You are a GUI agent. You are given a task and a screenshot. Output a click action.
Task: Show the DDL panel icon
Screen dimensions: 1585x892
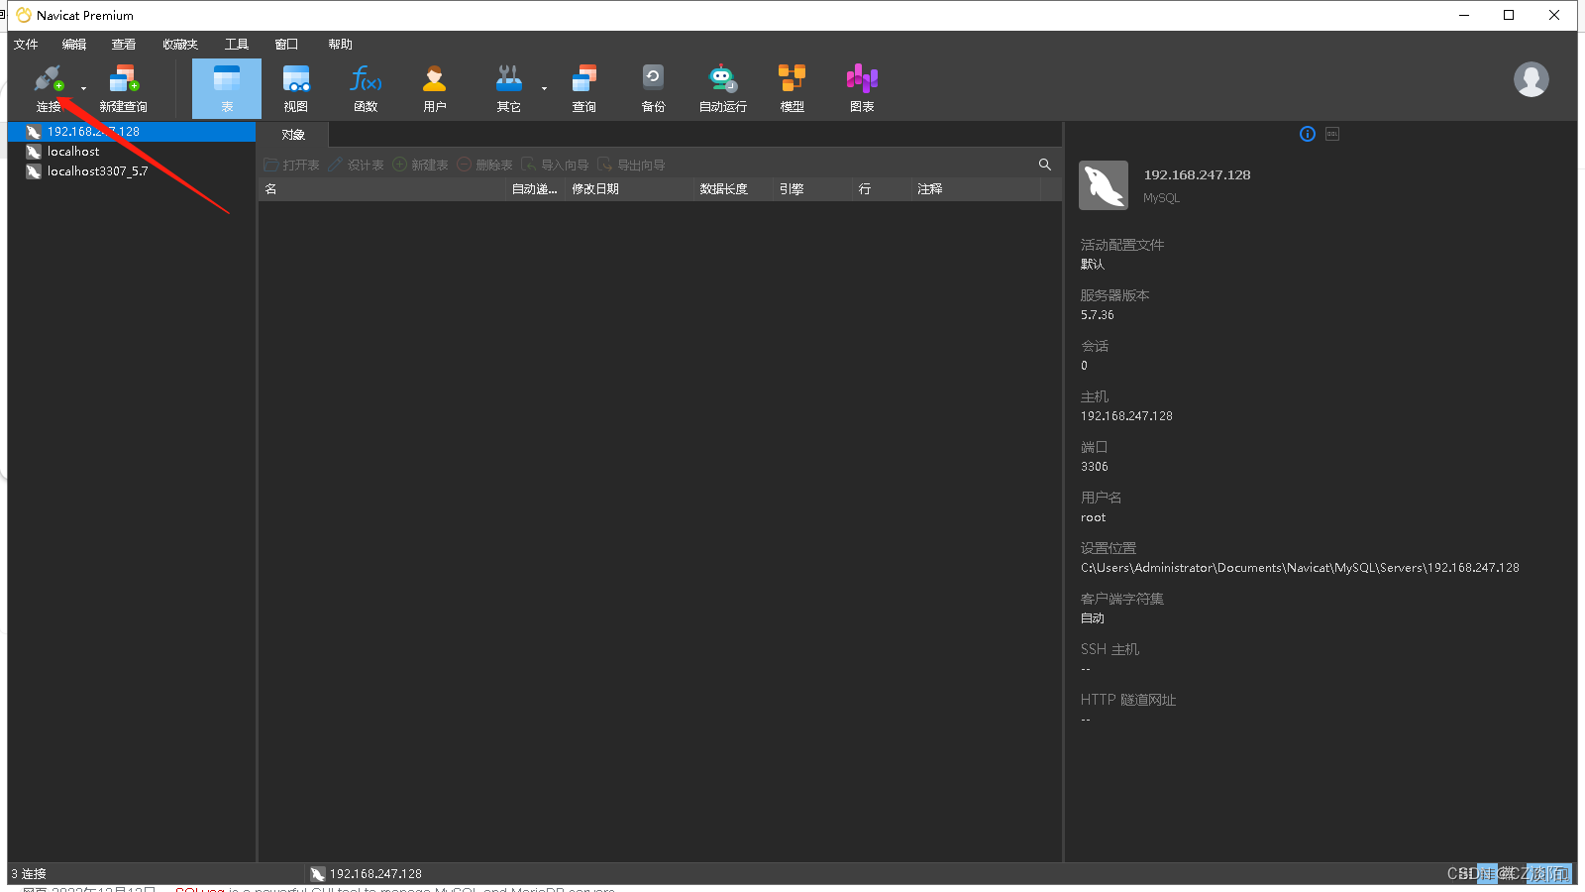tap(1332, 134)
